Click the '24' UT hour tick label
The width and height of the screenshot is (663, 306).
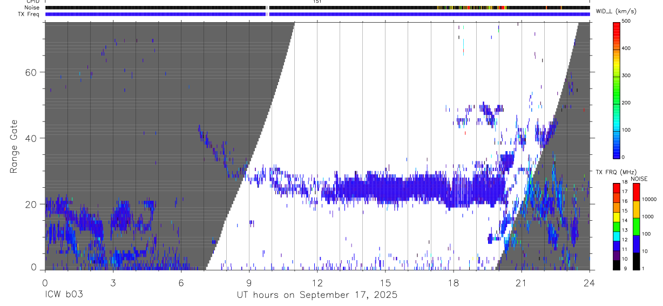click(590, 282)
